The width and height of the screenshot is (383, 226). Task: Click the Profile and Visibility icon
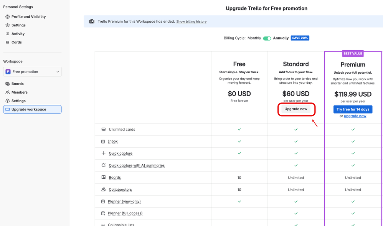click(x=7, y=17)
